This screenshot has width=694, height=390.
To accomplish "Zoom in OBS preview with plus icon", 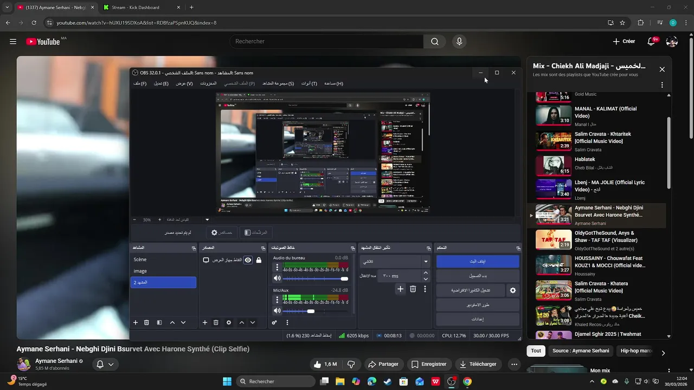I will point(159,220).
